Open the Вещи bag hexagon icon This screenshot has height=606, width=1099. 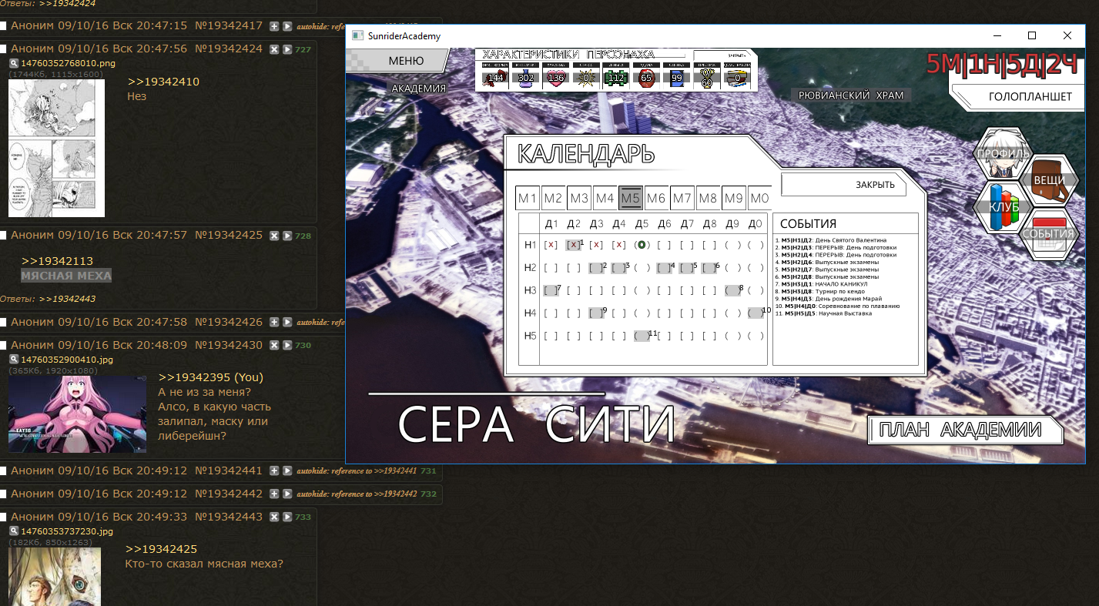[x=1049, y=179]
